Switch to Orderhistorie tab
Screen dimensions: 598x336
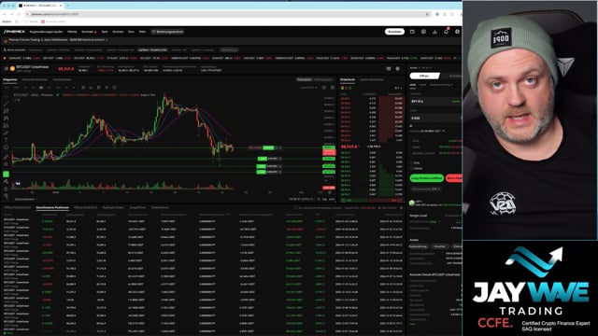click(160, 207)
